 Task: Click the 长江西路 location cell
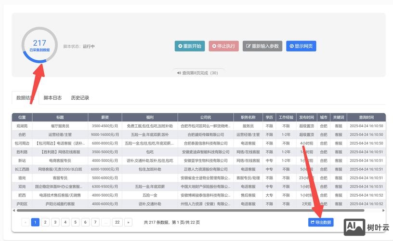(22, 169)
